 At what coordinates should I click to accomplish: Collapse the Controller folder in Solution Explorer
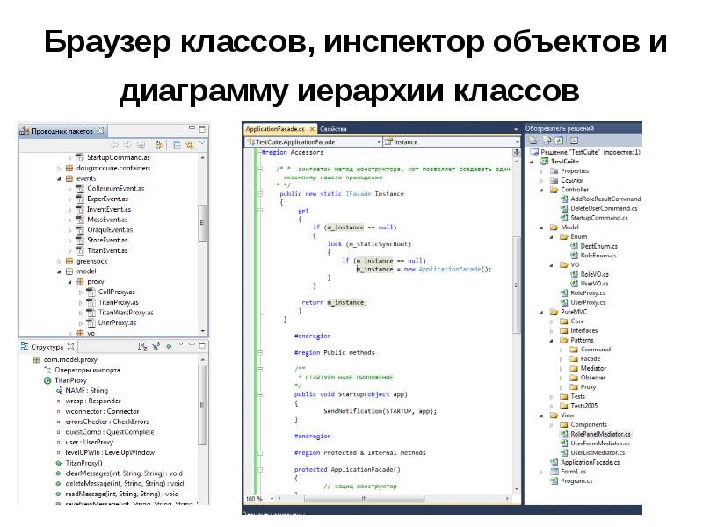click(541, 191)
